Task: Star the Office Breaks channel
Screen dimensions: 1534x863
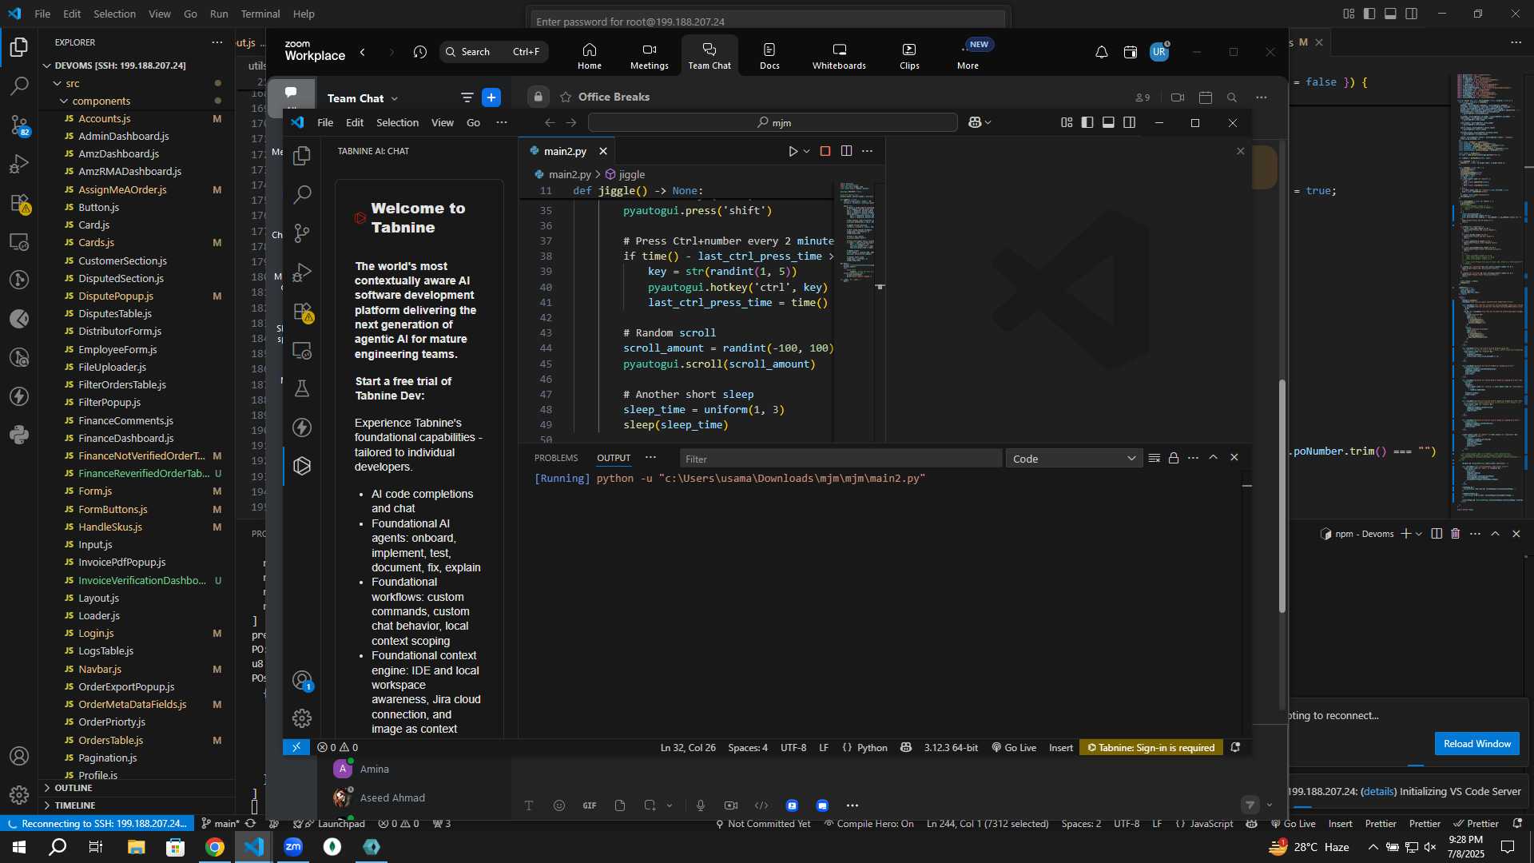Action: [x=566, y=97]
